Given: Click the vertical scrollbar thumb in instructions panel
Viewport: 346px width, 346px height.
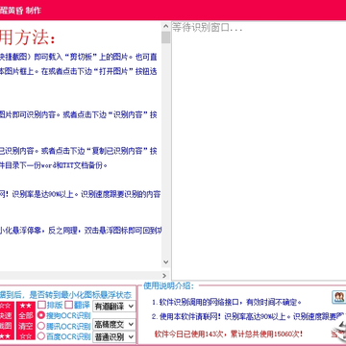Looking at the screenshot, I should 165,37.
